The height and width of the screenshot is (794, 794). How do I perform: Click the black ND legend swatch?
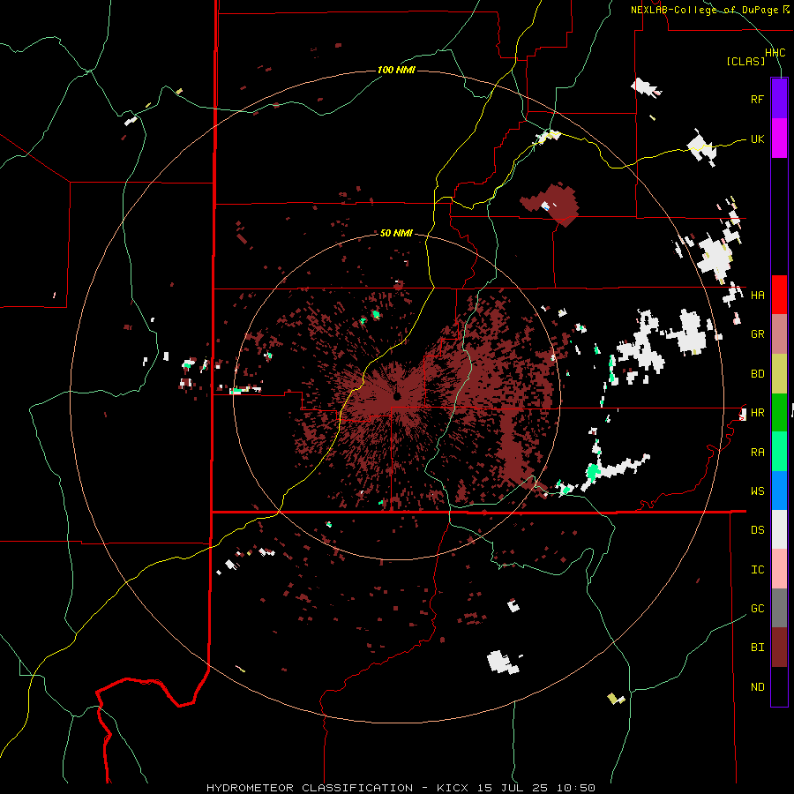tap(779, 686)
